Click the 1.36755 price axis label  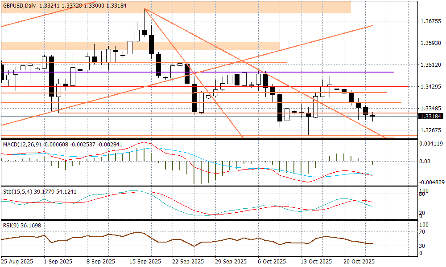click(430, 21)
